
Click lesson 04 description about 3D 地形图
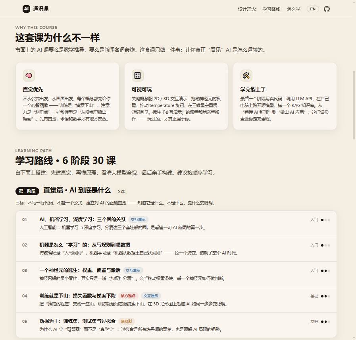click(134, 304)
